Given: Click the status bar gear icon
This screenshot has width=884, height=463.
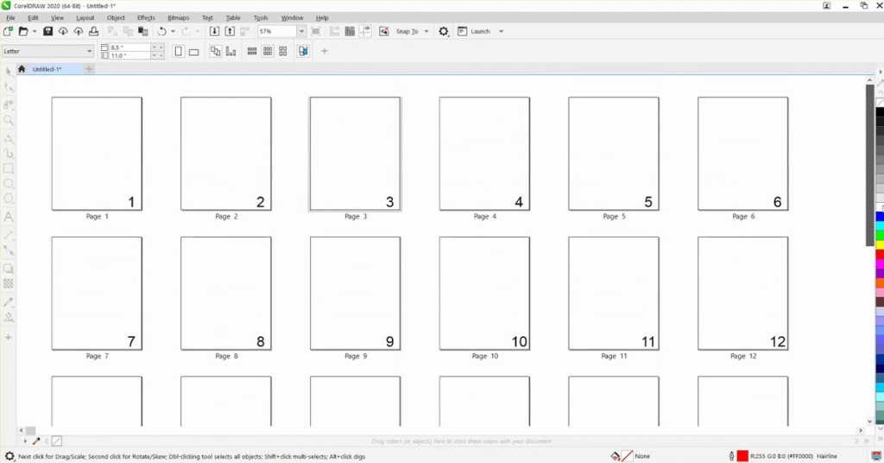Looking at the screenshot, I should pyautogui.click(x=9, y=456).
